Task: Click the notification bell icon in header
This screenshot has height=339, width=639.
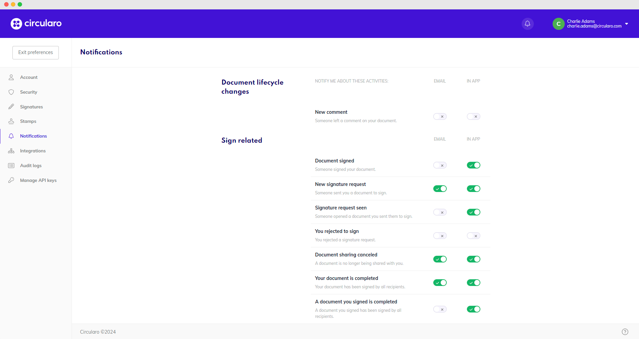Action: (527, 23)
